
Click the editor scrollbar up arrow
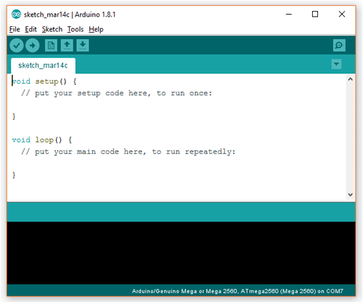(x=350, y=79)
